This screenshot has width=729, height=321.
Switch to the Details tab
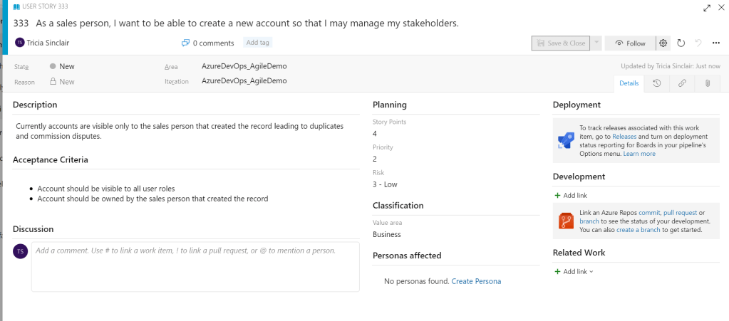click(629, 83)
